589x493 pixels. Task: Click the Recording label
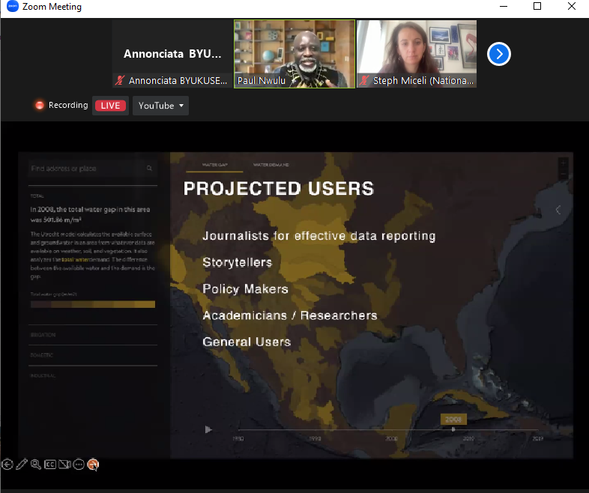tap(68, 105)
